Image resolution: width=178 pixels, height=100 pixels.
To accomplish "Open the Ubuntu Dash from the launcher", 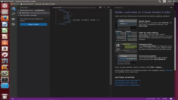I will pos(5,6).
